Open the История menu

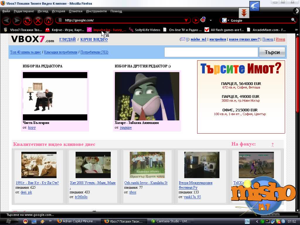(x=58, y=11)
